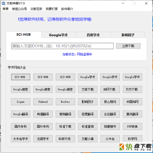Click the 标准查询 button

point(88,127)
